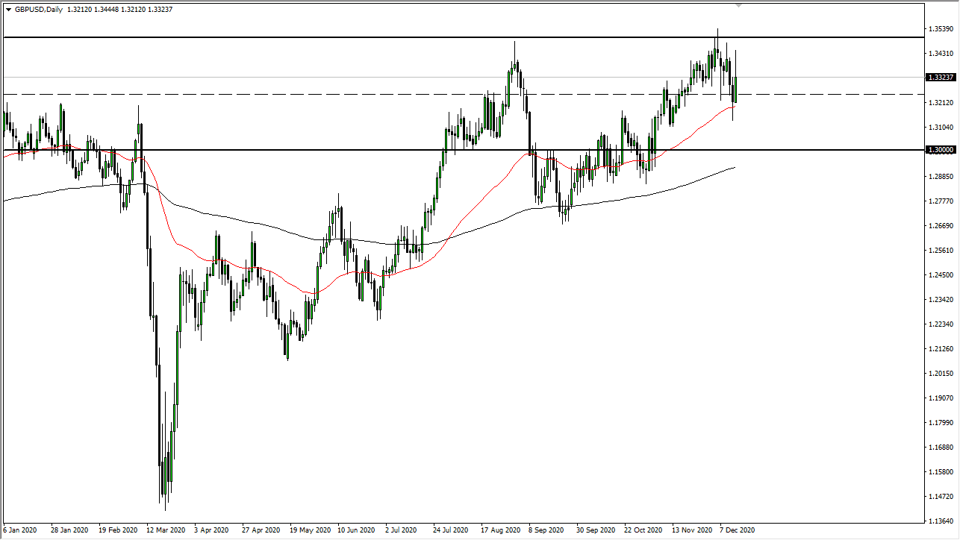Click the 6 Jan 2020 date label
This screenshot has width=960, height=540.
point(20,530)
